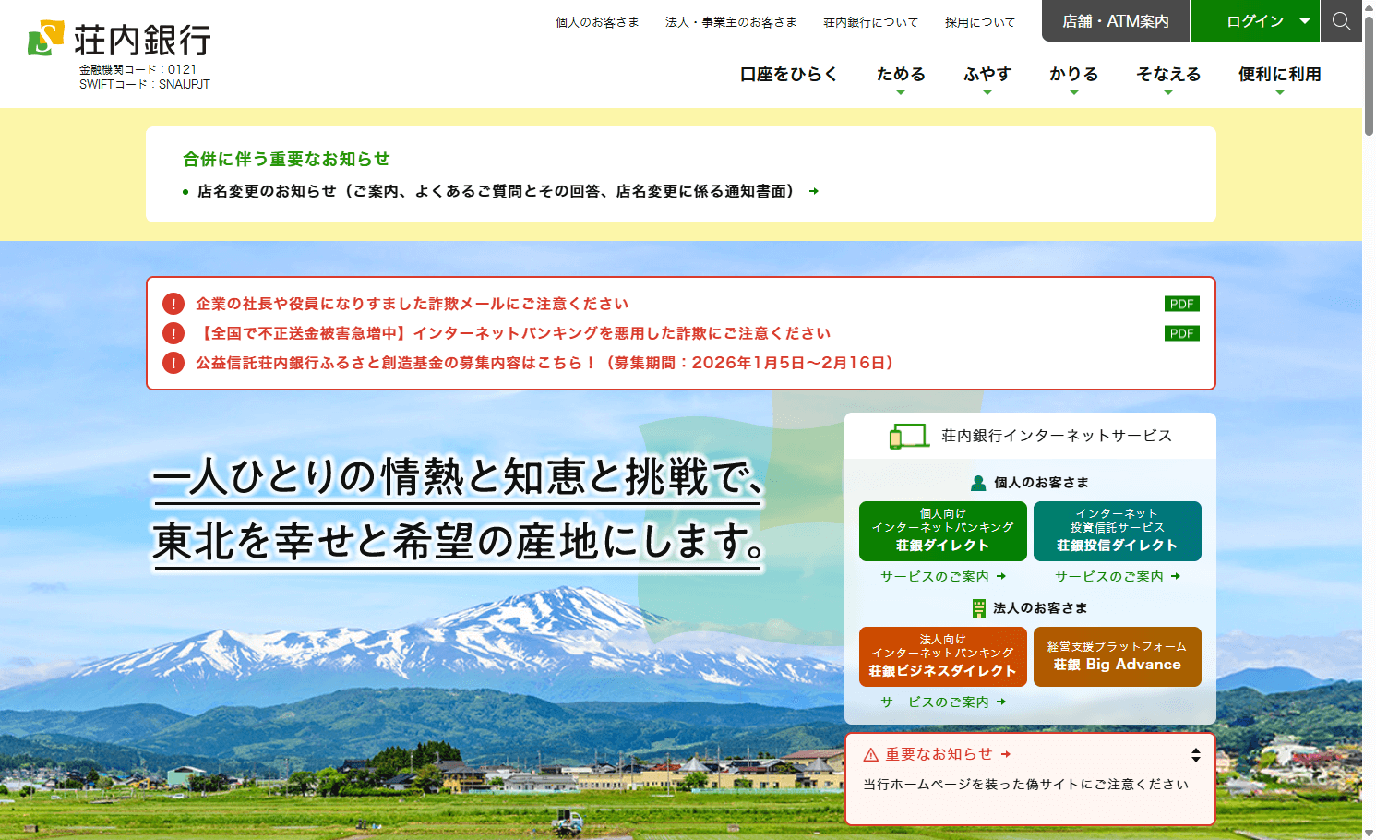Viewport: 1376px width, 840px height.
Task: Open the ふるさと創造基金 募集内容 notice link
Action: 544,363
